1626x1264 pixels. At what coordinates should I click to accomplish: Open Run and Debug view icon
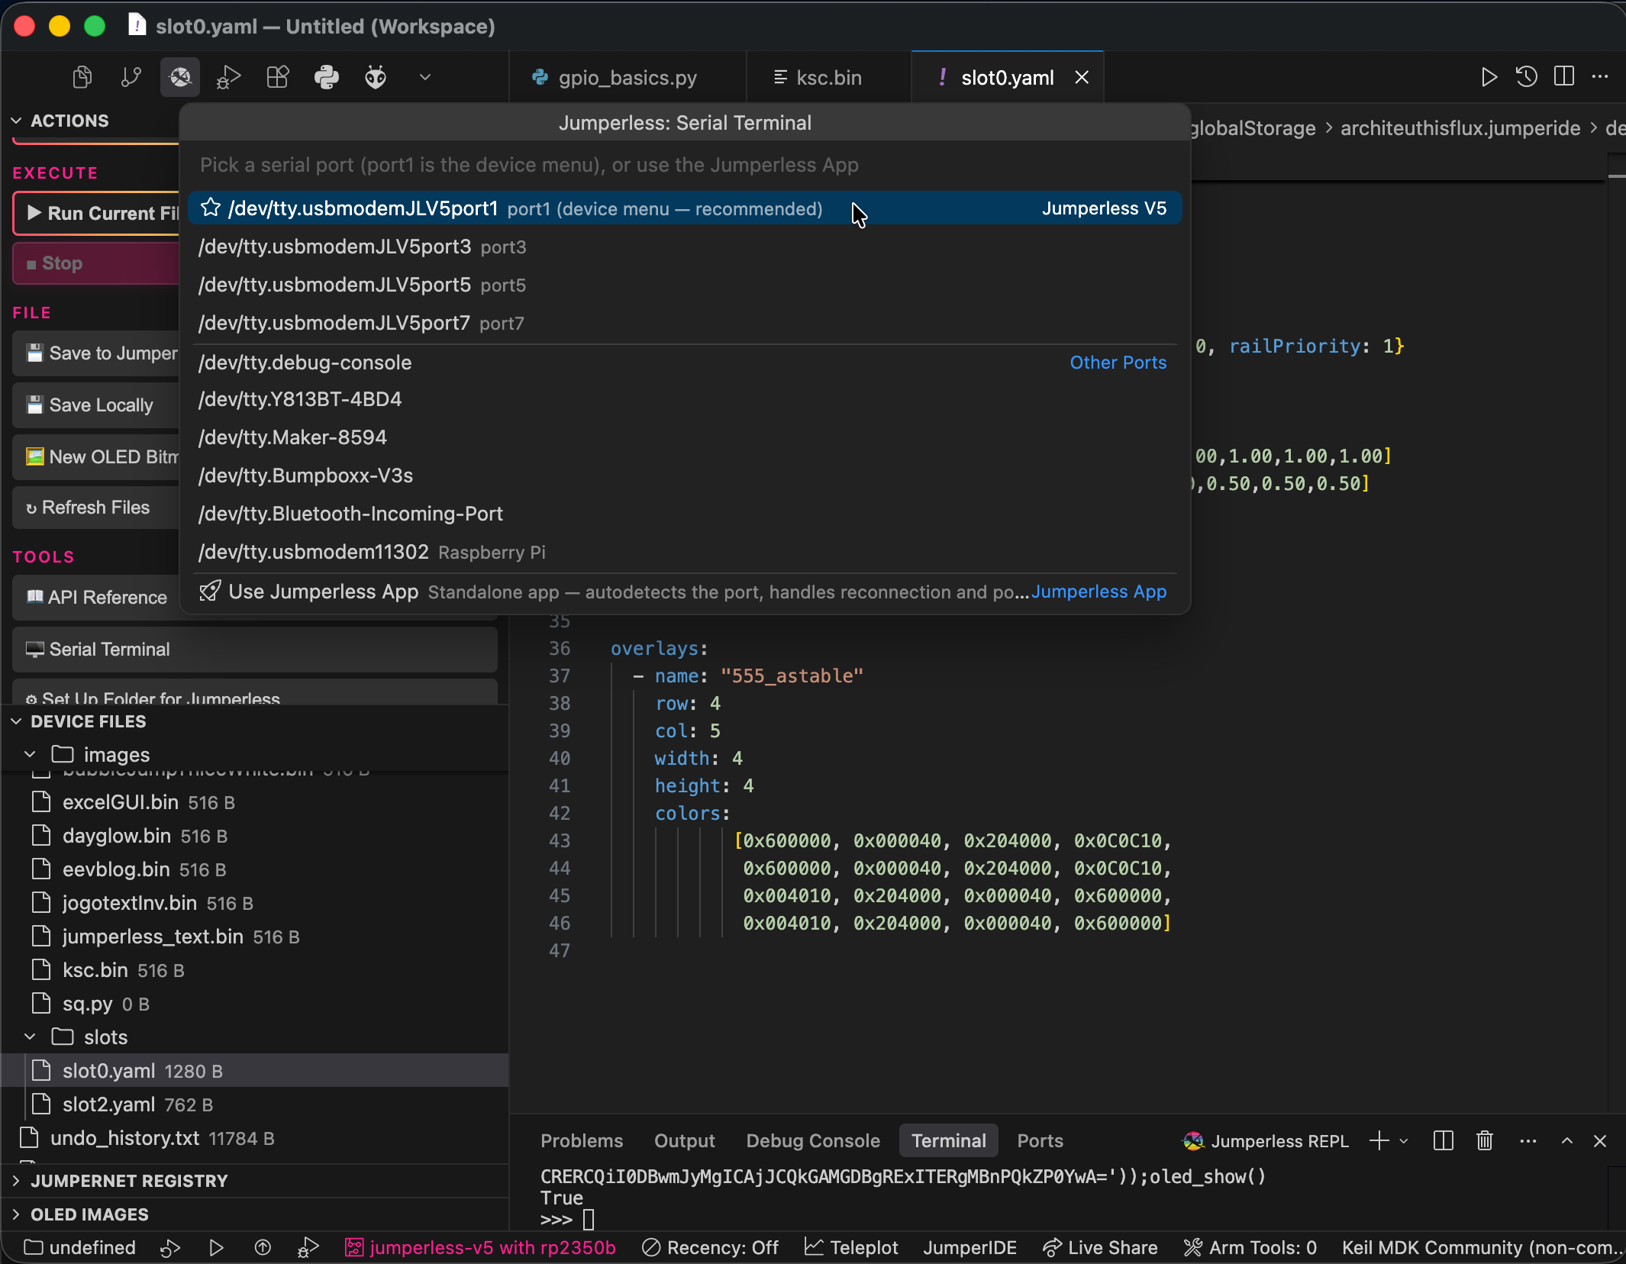229,77
